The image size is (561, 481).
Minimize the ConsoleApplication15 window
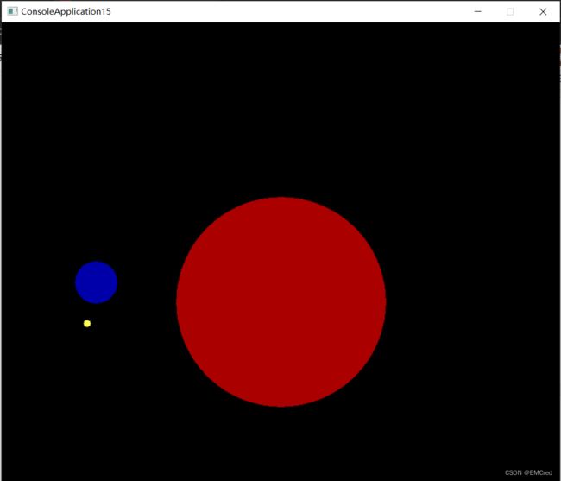coord(477,11)
